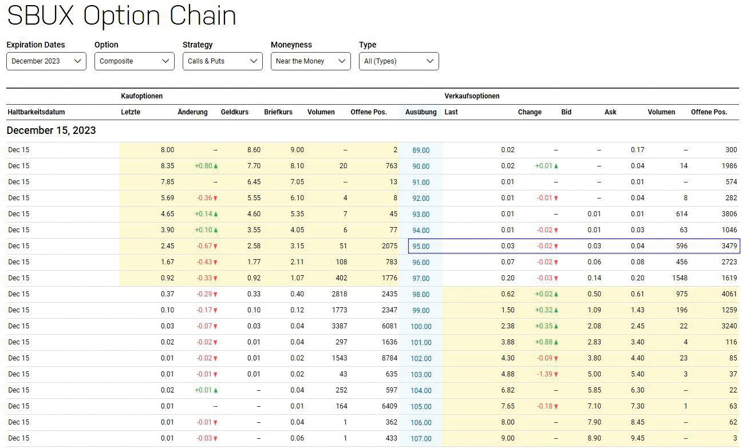746x448 pixels.
Task: Open the Expiration Dates dropdown
Action: click(46, 61)
